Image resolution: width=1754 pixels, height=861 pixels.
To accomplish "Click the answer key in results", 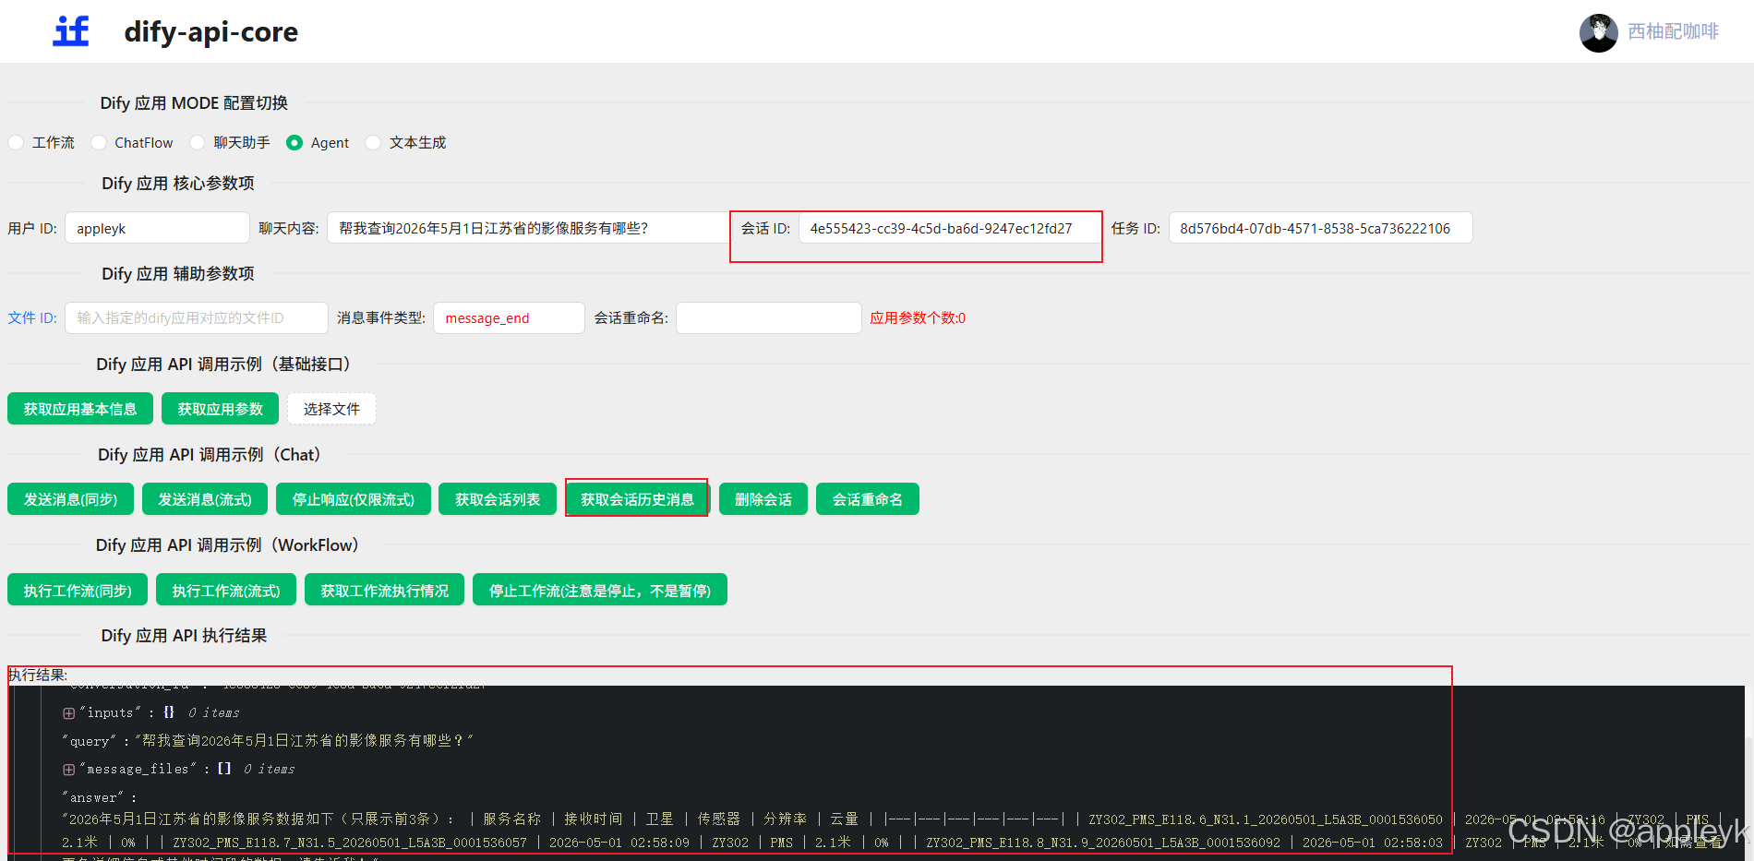I will click(93, 797).
